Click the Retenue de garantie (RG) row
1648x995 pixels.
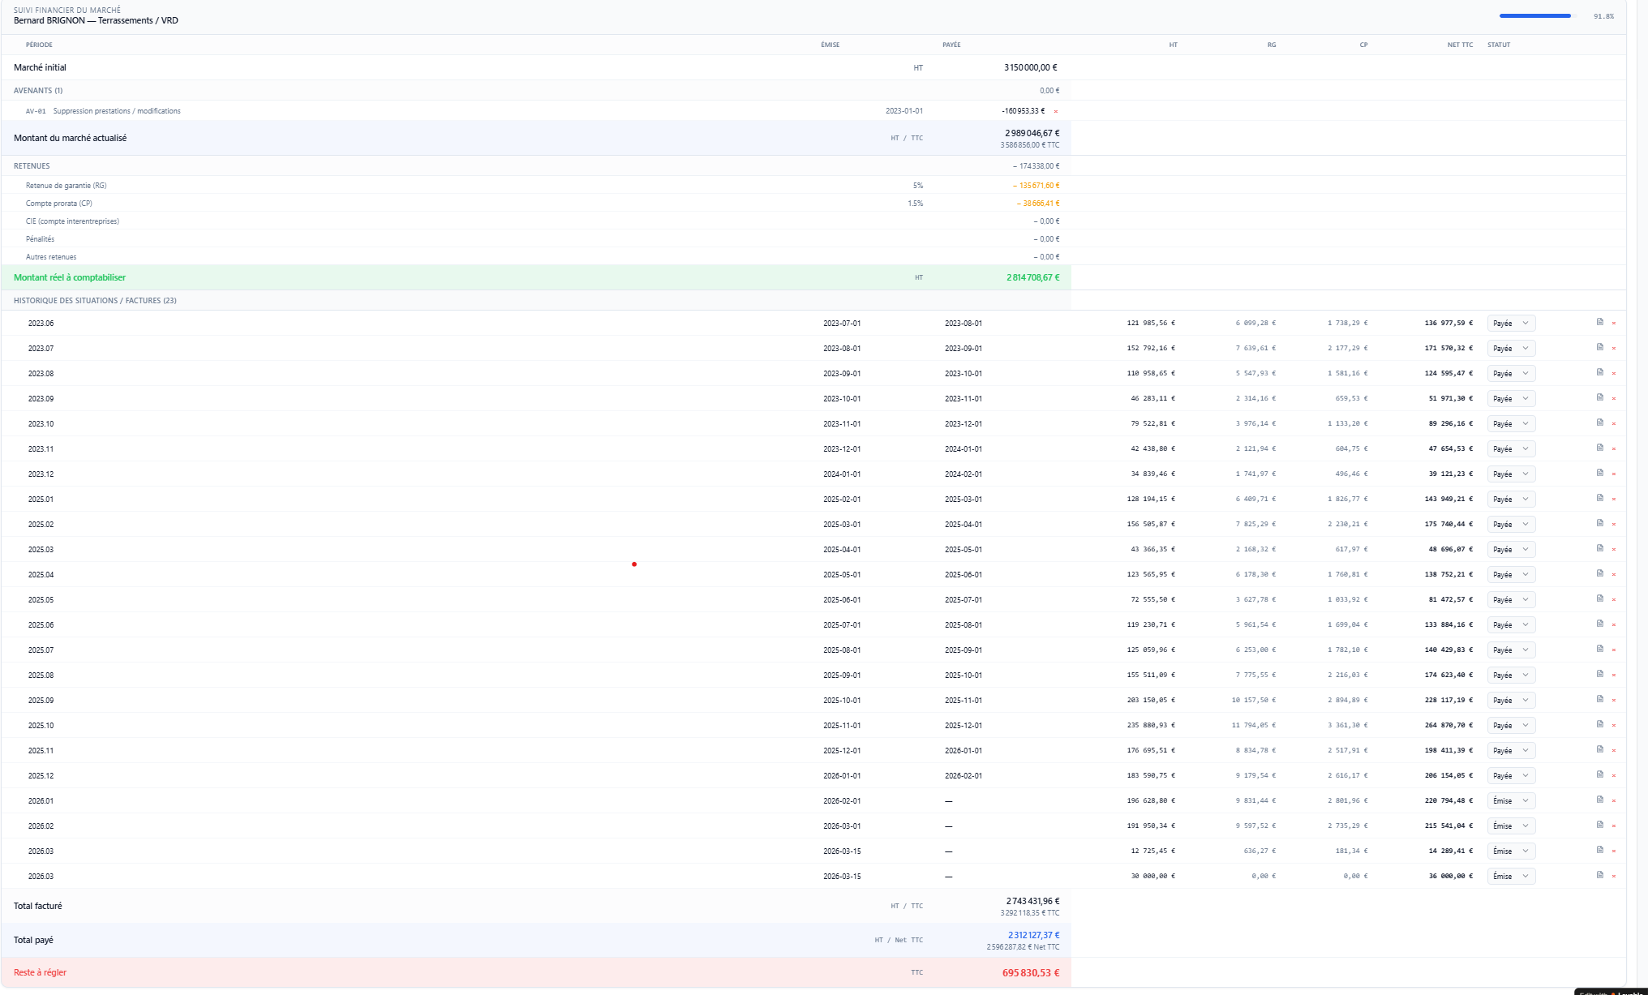[x=536, y=185]
